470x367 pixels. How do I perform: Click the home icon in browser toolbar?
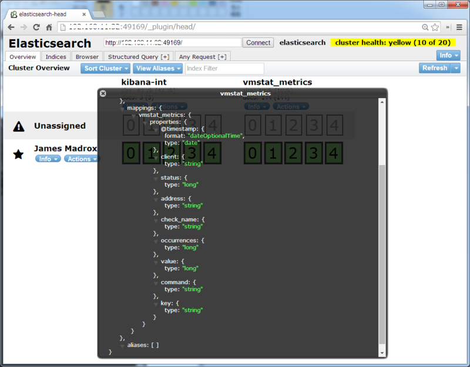coord(48,26)
